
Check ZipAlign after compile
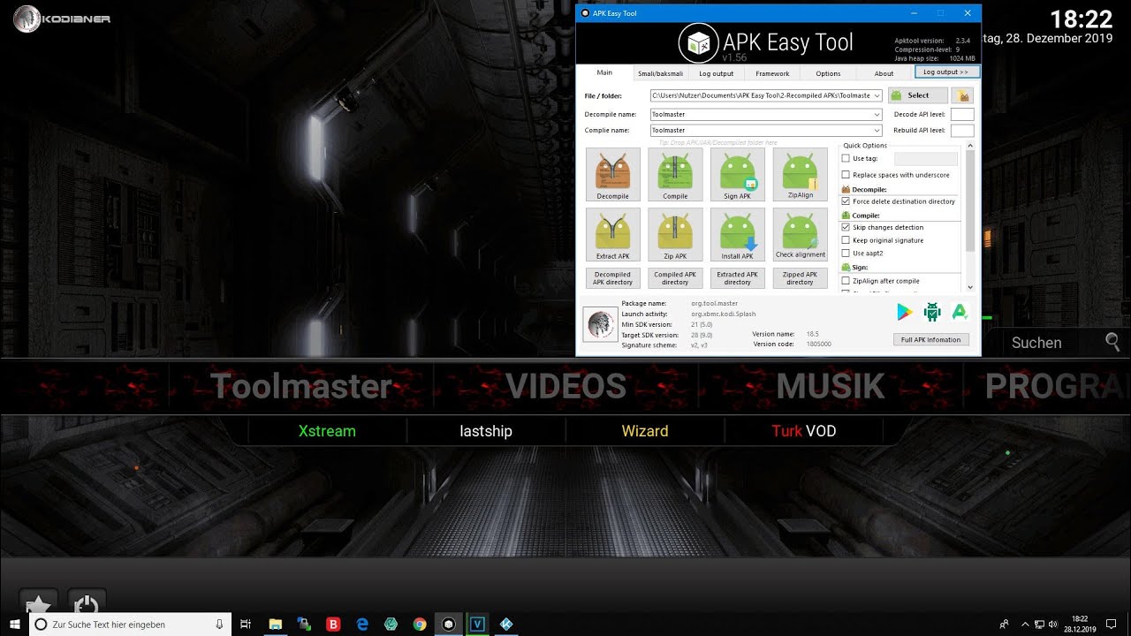click(x=846, y=281)
